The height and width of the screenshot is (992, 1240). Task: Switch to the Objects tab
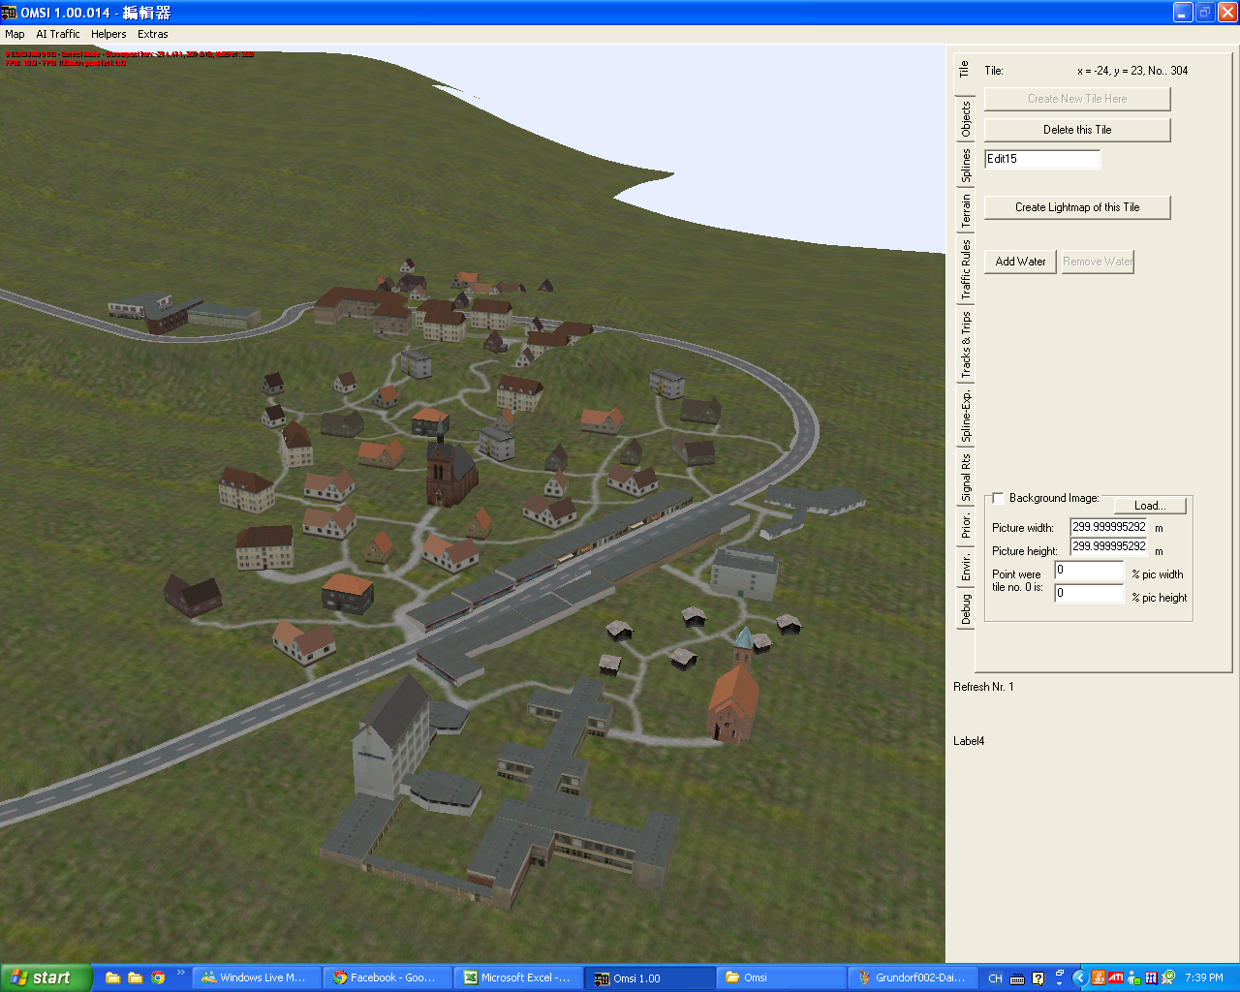point(965,120)
